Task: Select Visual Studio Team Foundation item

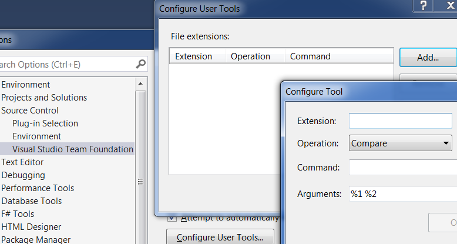Action: pos(73,149)
